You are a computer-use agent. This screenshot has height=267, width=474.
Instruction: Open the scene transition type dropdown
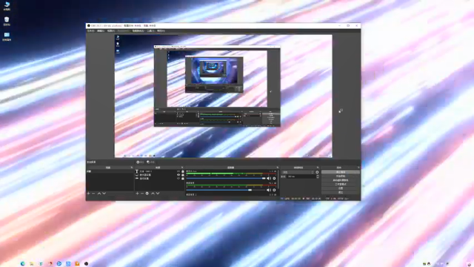[298, 172]
